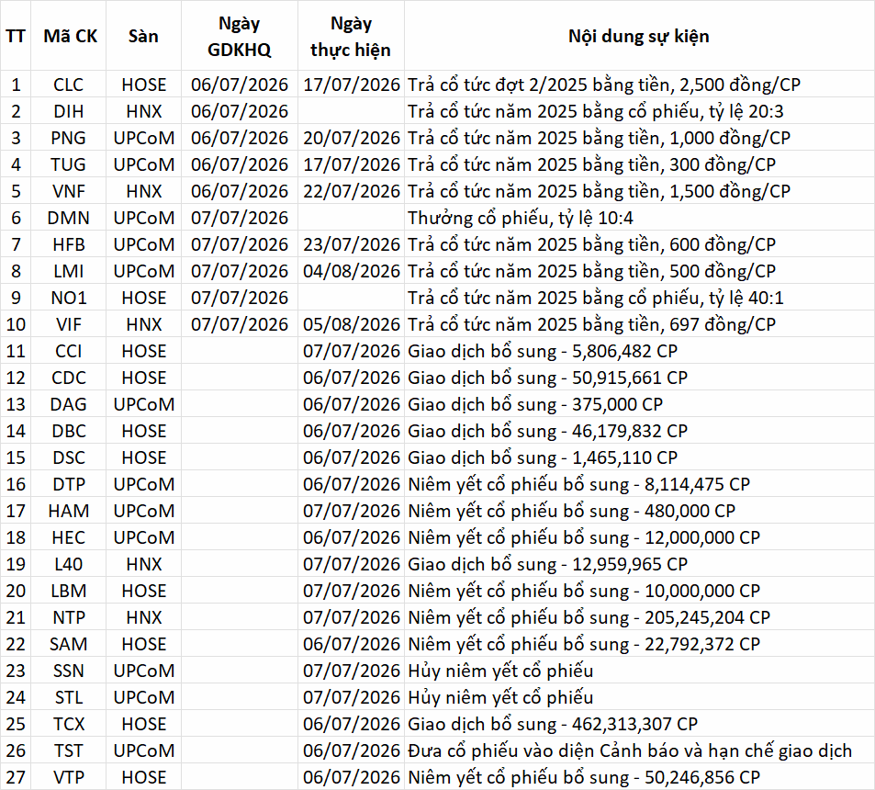Screen dimensions: 875x790
Task: Click 'Niêm yết cổ phiếu bổ sung - 8,114,475 CP'
Action: (x=578, y=484)
